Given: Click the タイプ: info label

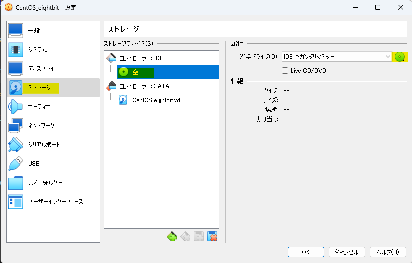Looking at the screenshot, I should (271, 90).
